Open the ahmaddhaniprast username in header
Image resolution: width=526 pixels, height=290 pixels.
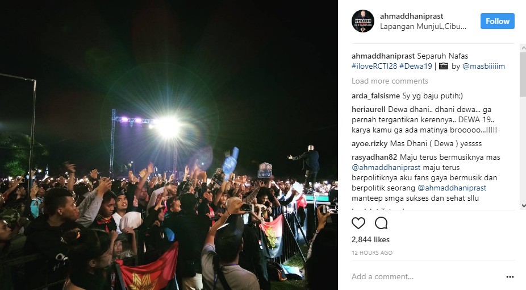(411, 16)
